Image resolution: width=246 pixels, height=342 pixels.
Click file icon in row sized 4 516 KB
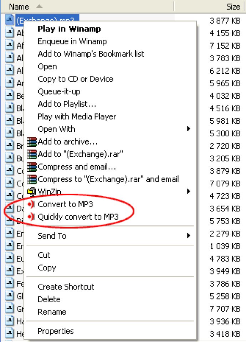click(x=9, y=108)
